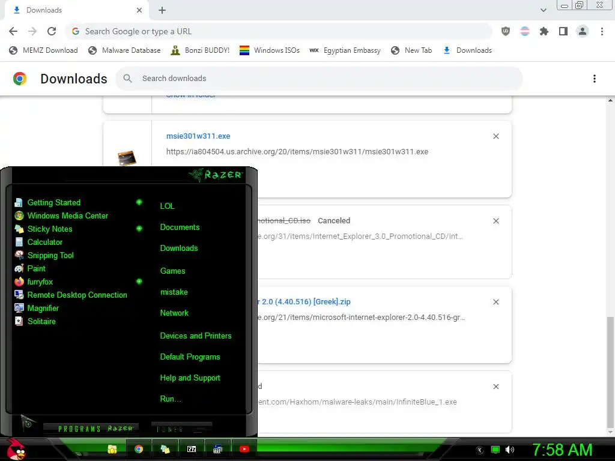Viewport: 615px width, 461px height.
Task: Open Windows ISOs bookmark
Action: point(270,50)
